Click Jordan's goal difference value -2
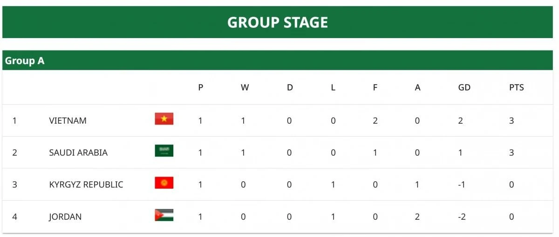The image size is (559, 237). [461, 217]
